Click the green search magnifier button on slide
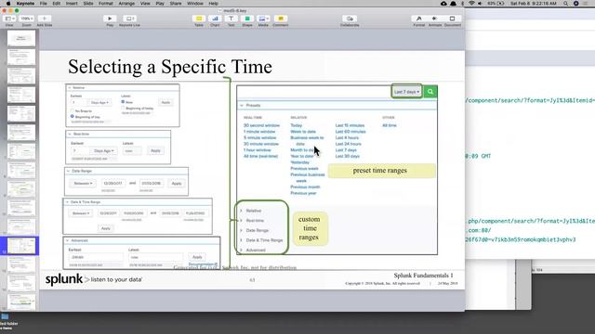Image resolution: width=595 pixels, height=334 pixels. pyautogui.click(x=430, y=92)
